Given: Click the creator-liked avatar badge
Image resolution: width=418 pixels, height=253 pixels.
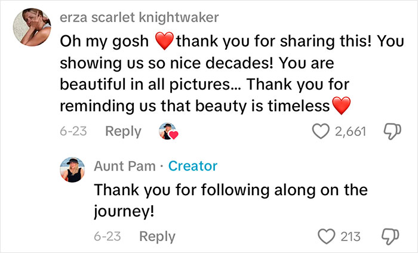Looking at the screenshot, I should coord(168,131).
